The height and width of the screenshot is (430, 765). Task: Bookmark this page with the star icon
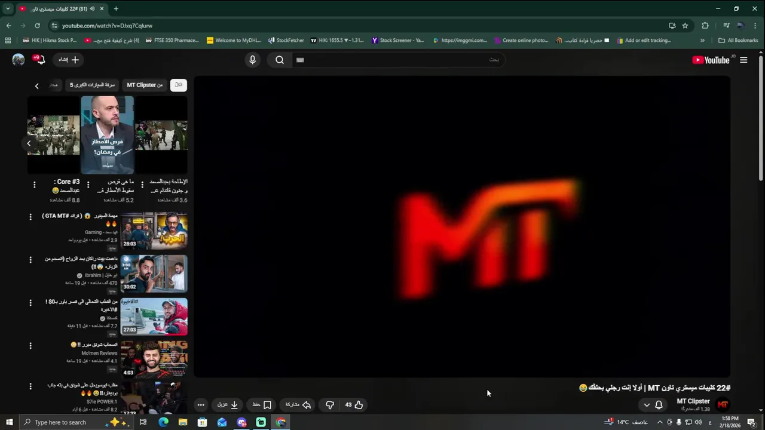coord(685,26)
